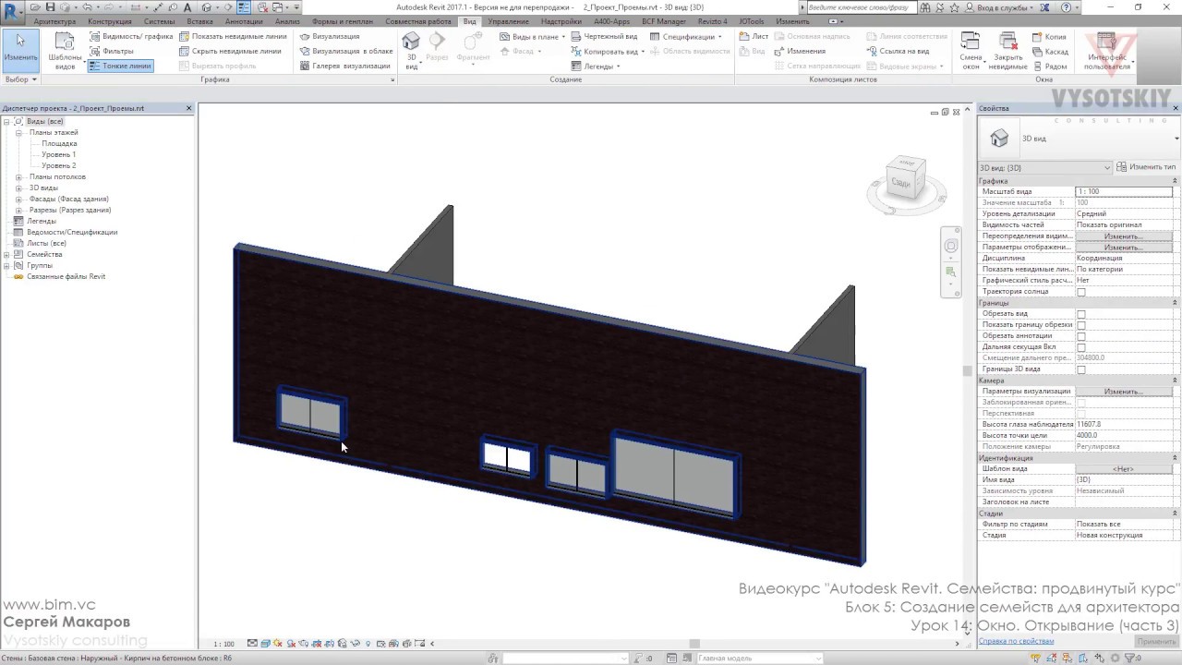1182x665 pixels.
Task: Toggle Обрезать аннотации checkbox
Action: point(1081,336)
